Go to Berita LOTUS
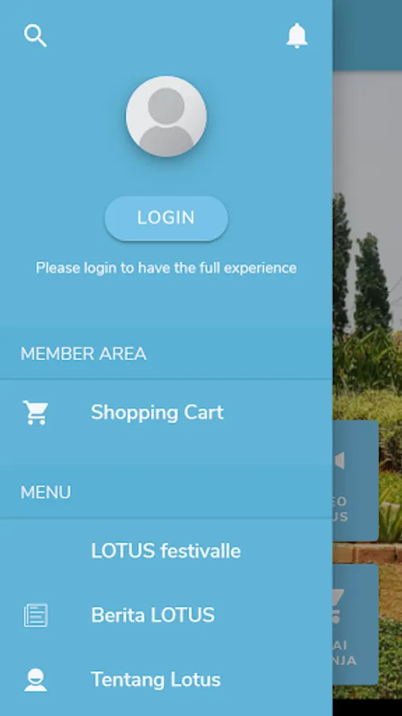This screenshot has width=402, height=716. coord(166,615)
